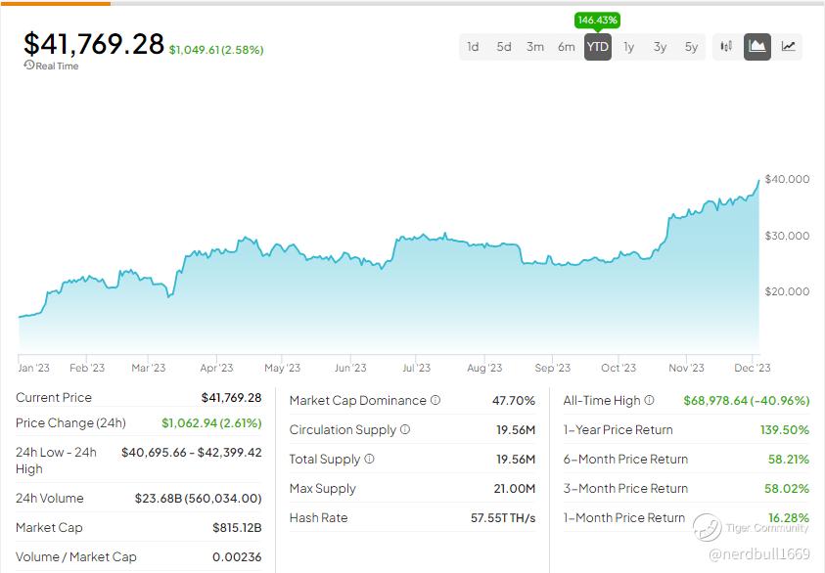Viewport: 825px width, 573px height.
Task: Click the Market Cap Dominance value 47.70%
Action: [x=514, y=401]
